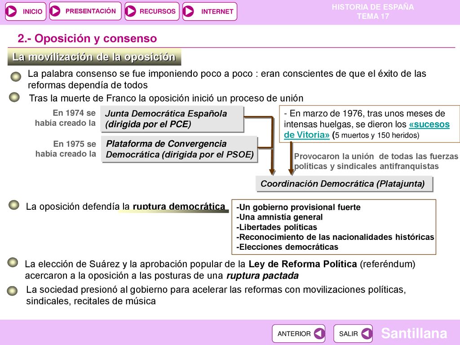460x345 pixels.
Task: Click bullet beside 'Tras la muerte de Franco'
Action: coord(14,97)
